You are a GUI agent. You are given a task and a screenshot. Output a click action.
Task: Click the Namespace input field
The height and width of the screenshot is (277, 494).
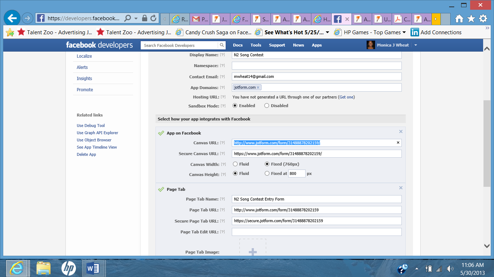tap(316, 66)
